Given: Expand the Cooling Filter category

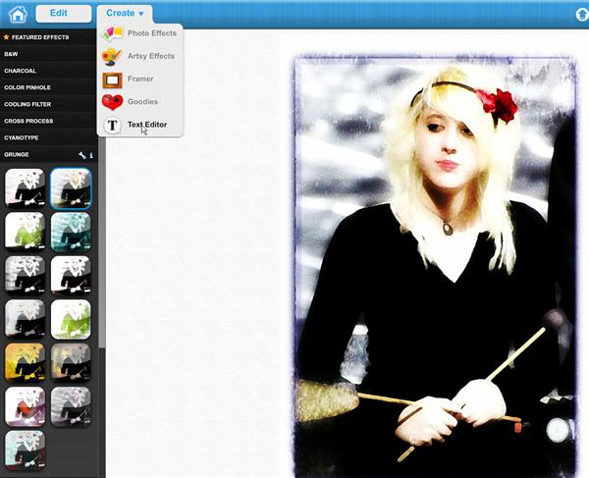Looking at the screenshot, I should click(48, 104).
